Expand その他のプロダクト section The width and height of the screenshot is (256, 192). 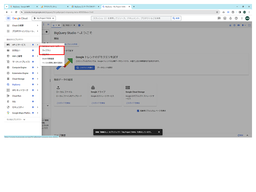click(x=16, y=119)
